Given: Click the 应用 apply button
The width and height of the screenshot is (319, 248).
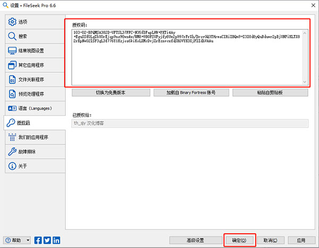Looking at the screenshot, I should 301,241.
